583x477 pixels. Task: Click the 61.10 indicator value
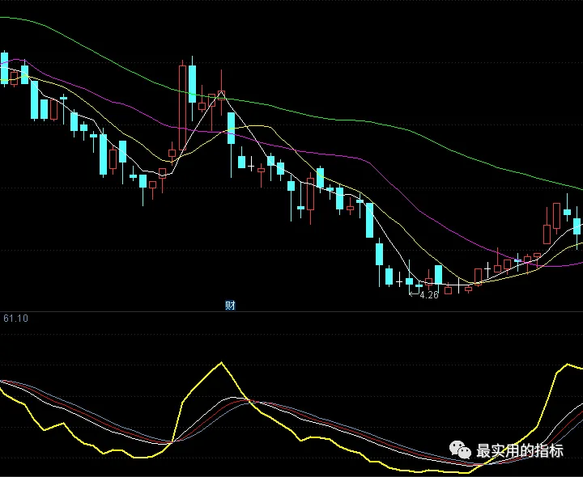[15, 319]
